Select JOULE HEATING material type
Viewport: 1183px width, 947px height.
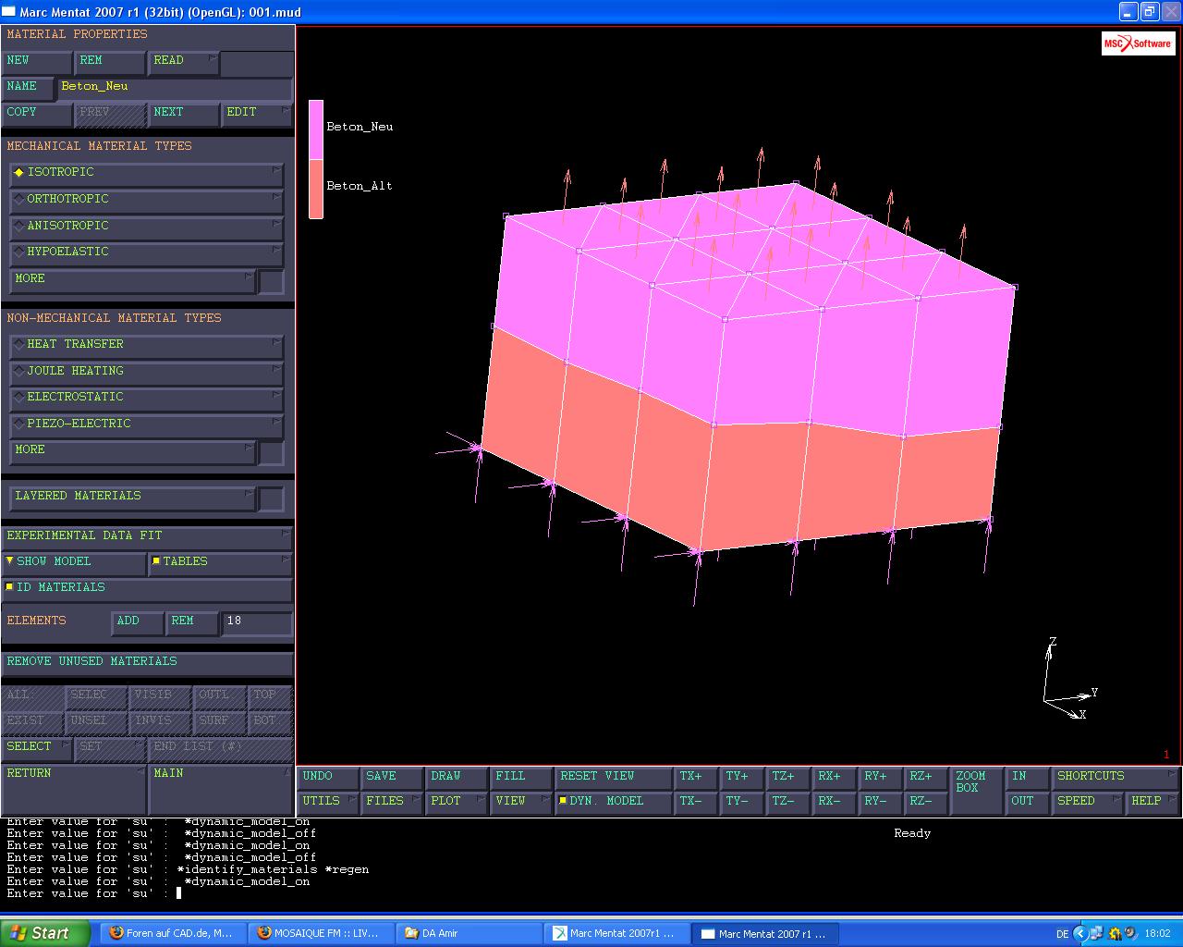147,371
